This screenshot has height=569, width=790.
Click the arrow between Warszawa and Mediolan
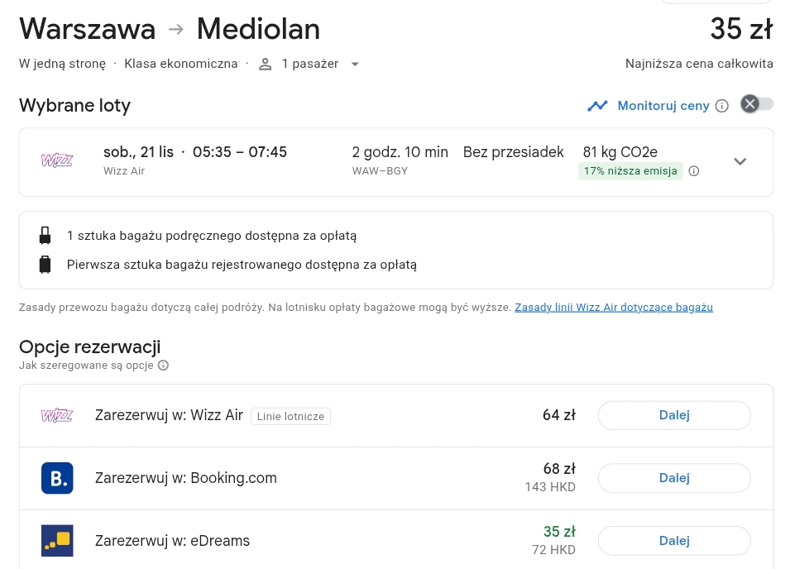tap(176, 29)
